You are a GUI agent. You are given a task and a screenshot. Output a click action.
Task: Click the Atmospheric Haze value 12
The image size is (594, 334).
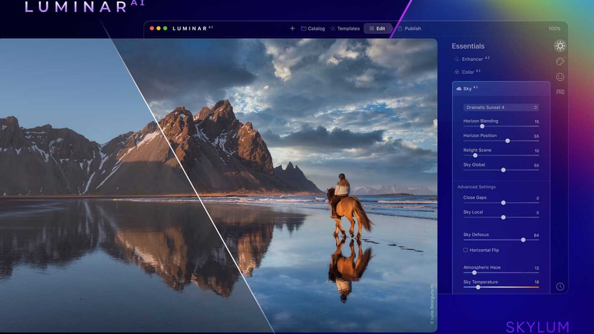point(537,268)
